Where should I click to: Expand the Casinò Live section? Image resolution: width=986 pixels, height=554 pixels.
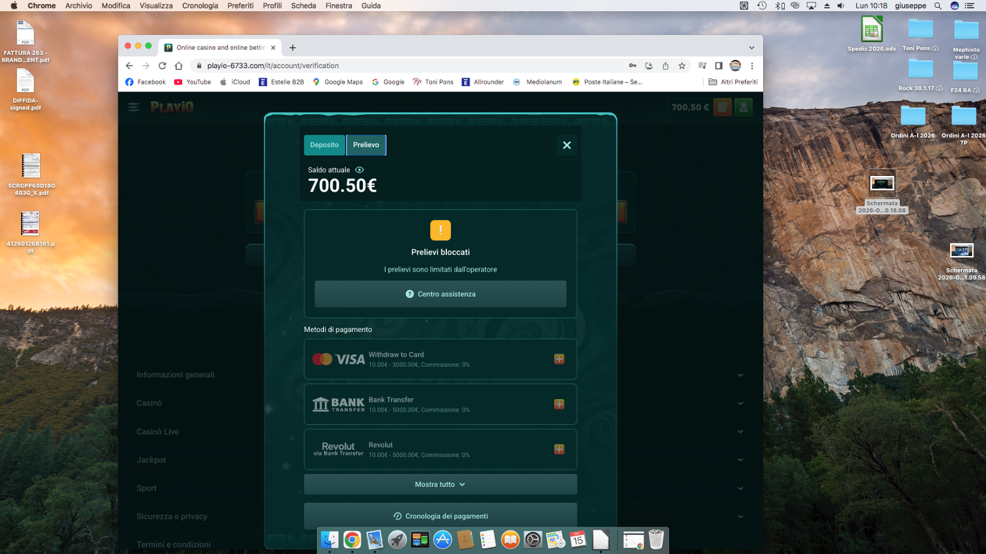[440, 432]
